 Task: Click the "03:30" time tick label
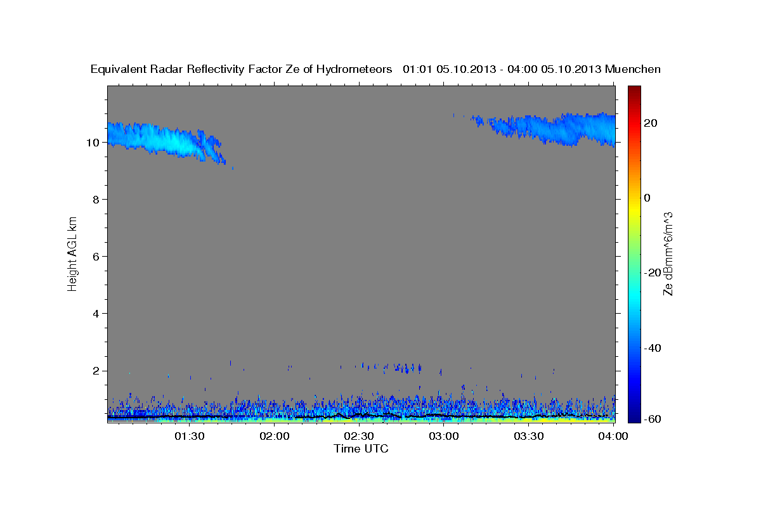(x=529, y=437)
